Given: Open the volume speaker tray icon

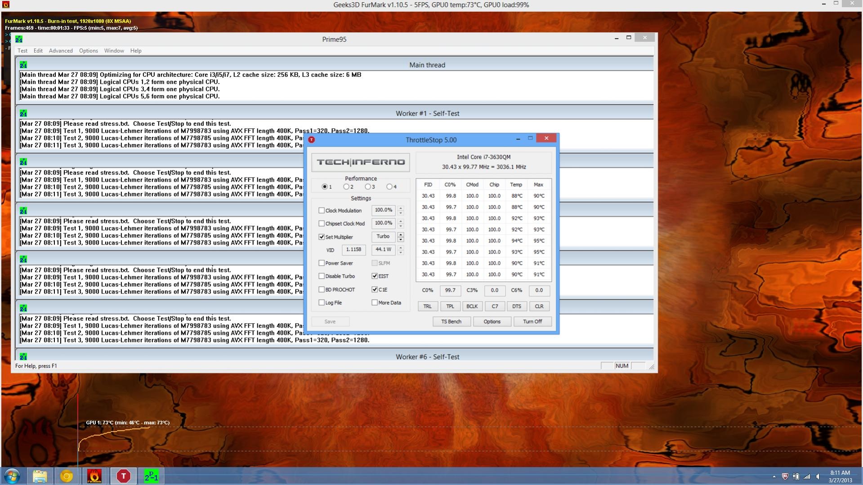Looking at the screenshot, I should tap(818, 476).
